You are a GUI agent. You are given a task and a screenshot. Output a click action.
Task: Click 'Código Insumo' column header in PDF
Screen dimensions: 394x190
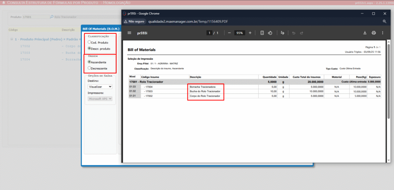pos(150,77)
